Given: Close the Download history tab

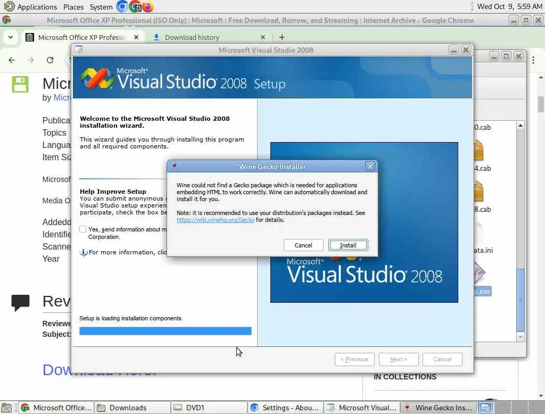Looking at the screenshot, I should tap(263, 37).
